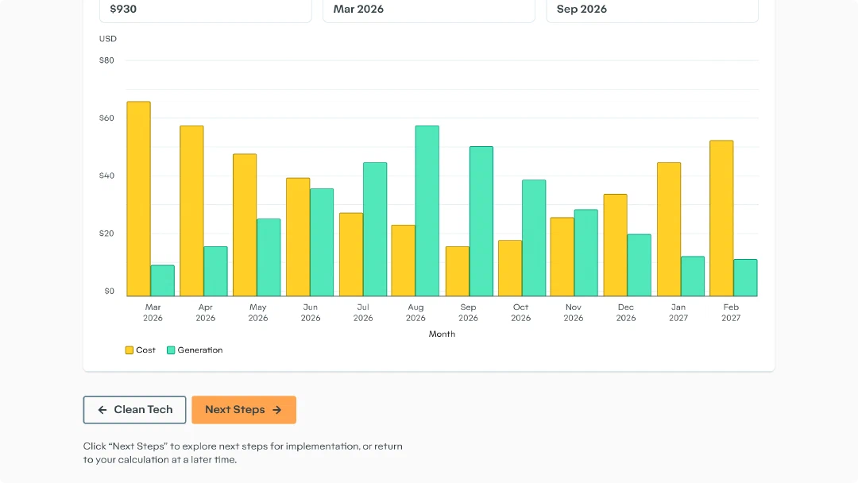This screenshot has height=483, width=858.
Task: Click the $80 axis tick label
Action: click(106, 60)
